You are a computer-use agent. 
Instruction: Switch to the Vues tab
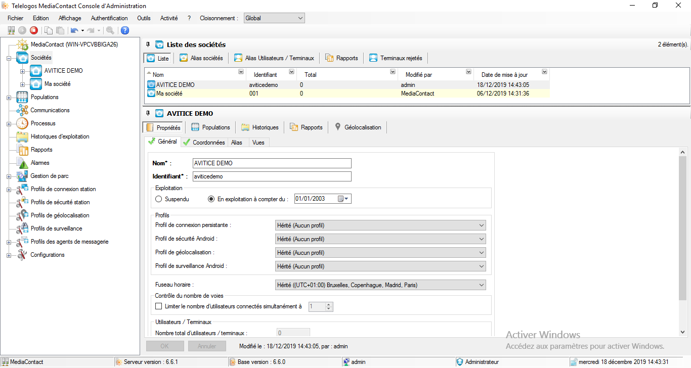[258, 143]
